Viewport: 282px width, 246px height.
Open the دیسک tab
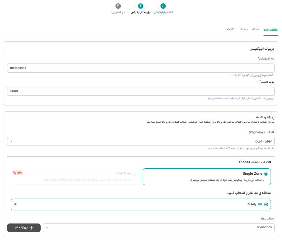244,30
